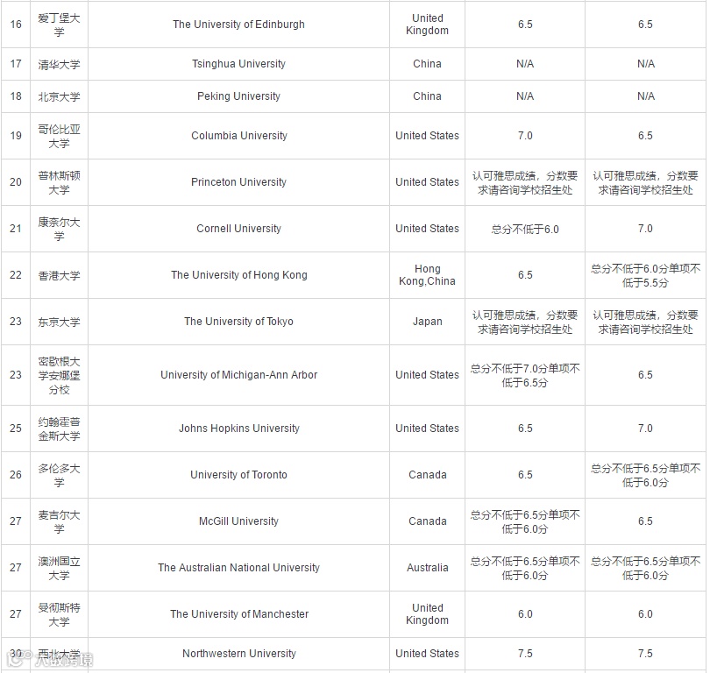Image resolution: width=710 pixels, height=673 pixels.
Task: Click Chinese name 普林斯顿大学
Action: coord(59,182)
